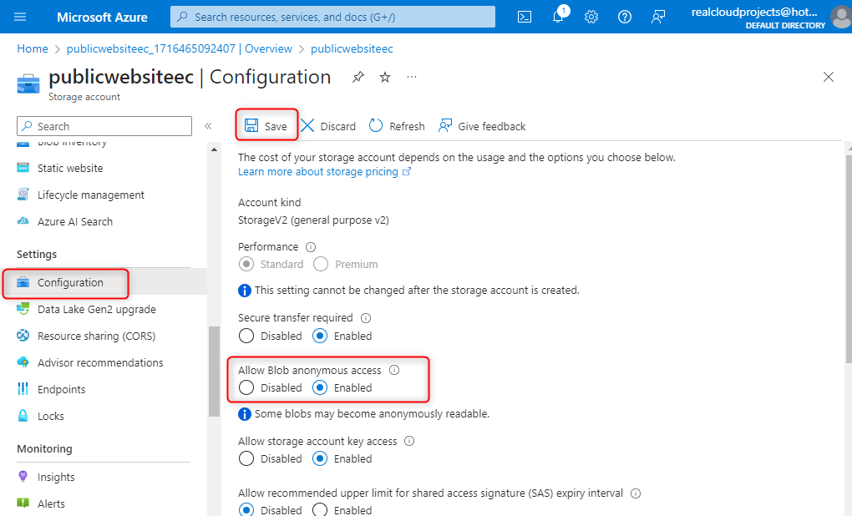Image resolution: width=852 pixels, height=516 pixels.
Task: Go to Resource sharing (CORS)
Action: tap(96, 336)
